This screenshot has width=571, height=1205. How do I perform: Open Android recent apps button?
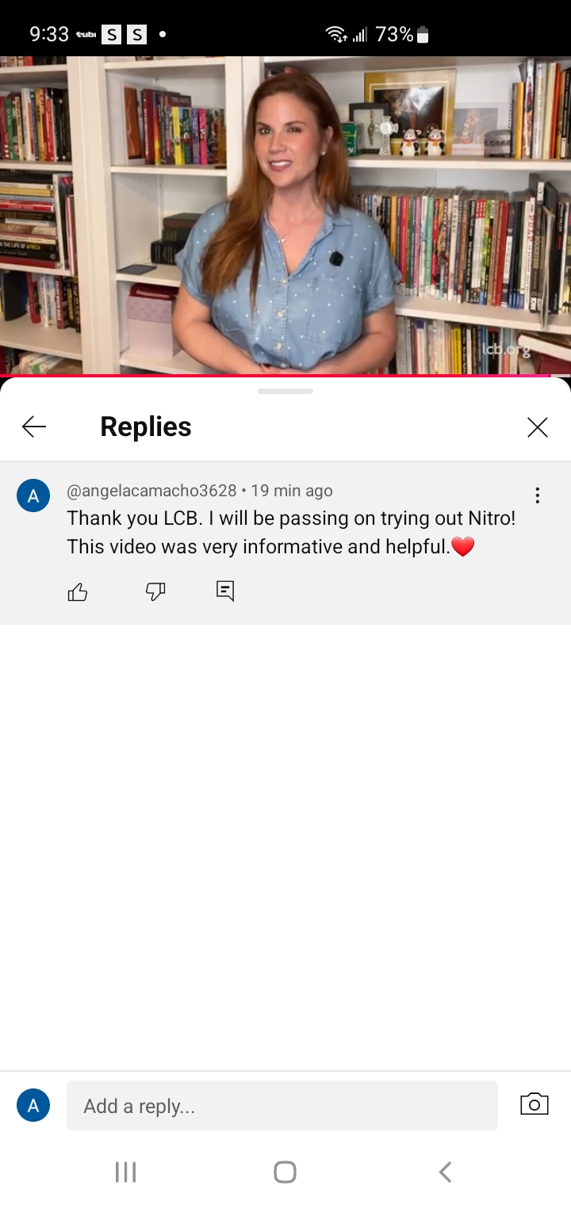coord(126,1172)
